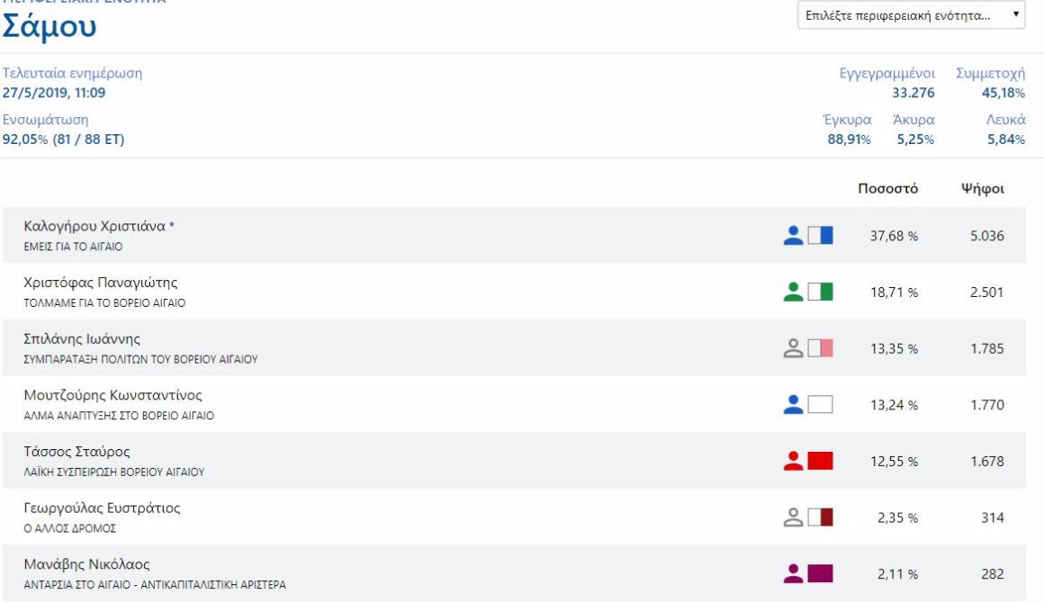The height and width of the screenshot is (603, 1044).
Task: Select candidate name Μανάβης Νικόλαος
Action: click(x=86, y=564)
